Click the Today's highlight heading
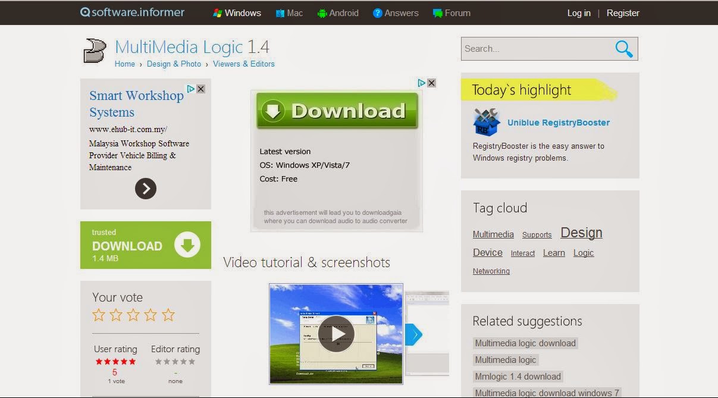 point(522,90)
